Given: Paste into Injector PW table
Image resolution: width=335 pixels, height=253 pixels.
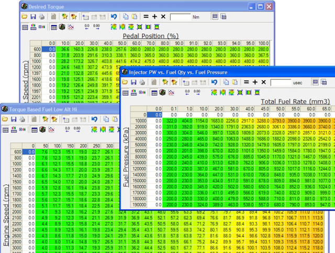Looking at the screenshot, I should (x=235, y=82).
